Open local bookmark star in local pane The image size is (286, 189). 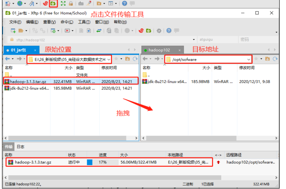[116, 59]
